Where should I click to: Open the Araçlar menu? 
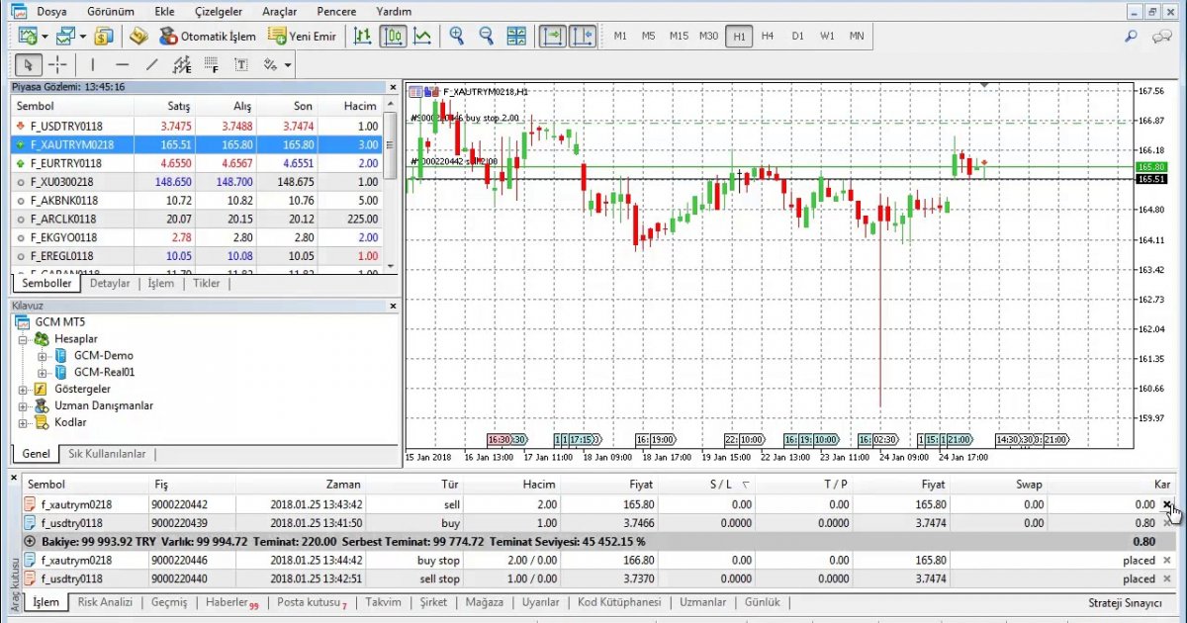pyautogui.click(x=281, y=11)
